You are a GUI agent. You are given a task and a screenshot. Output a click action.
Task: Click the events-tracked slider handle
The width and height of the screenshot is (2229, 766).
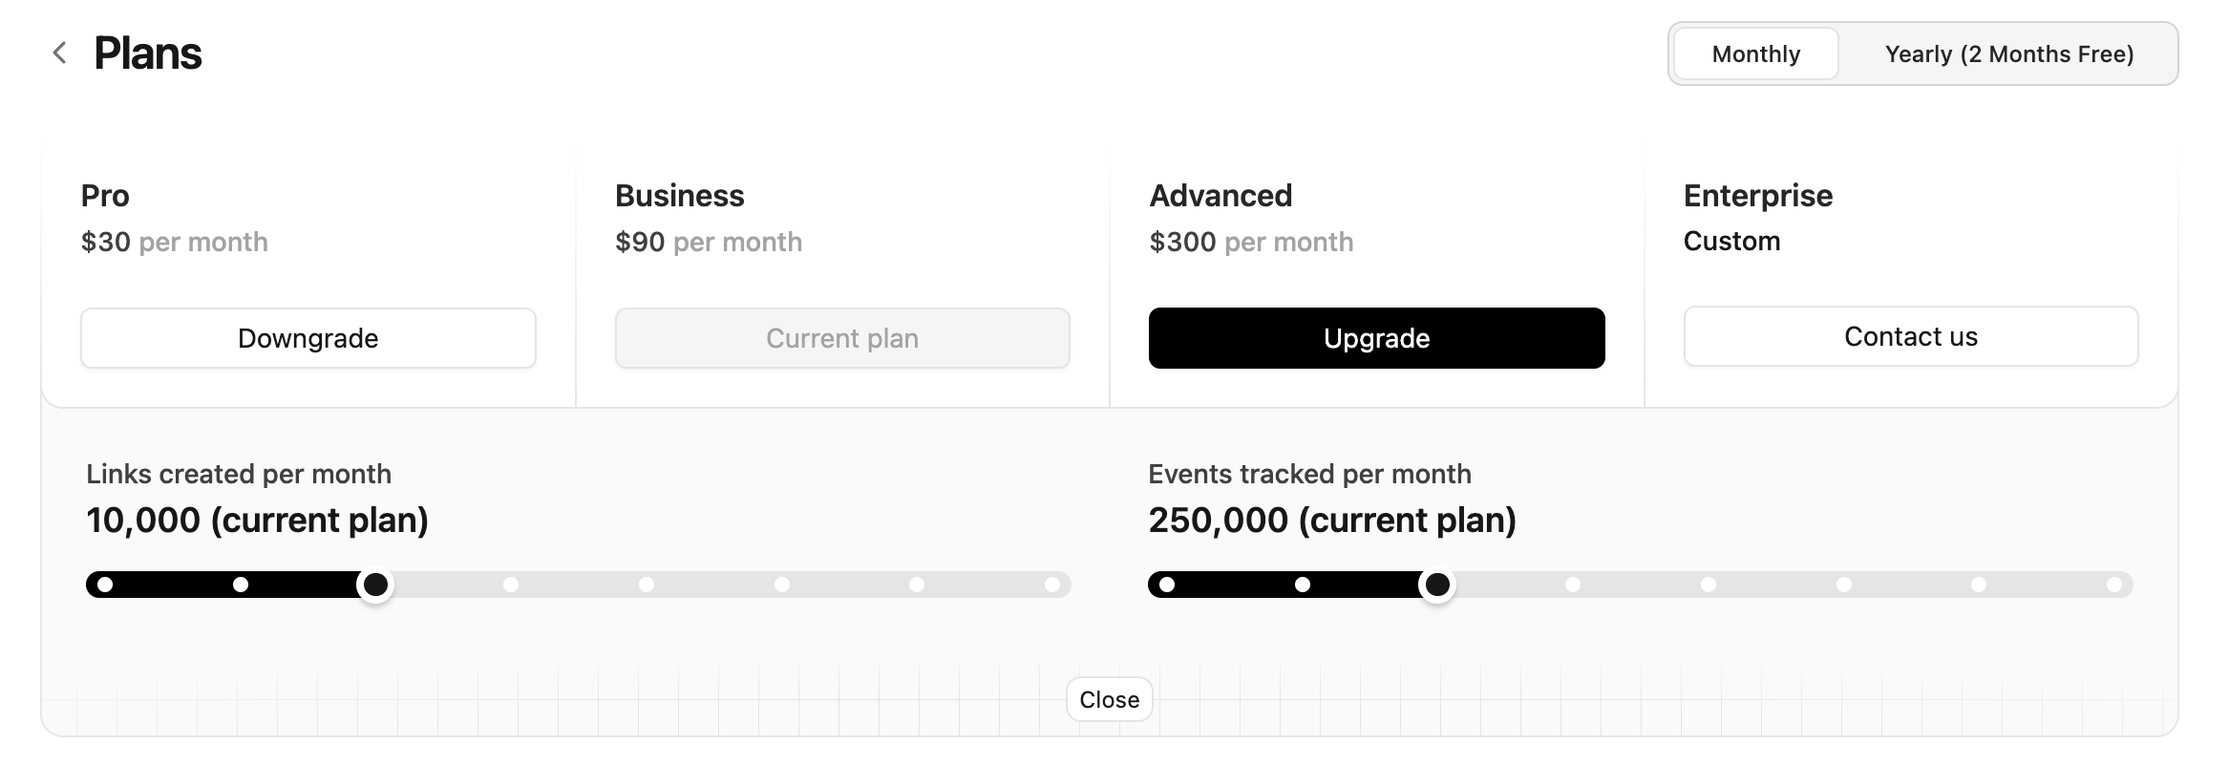coord(1437,585)
